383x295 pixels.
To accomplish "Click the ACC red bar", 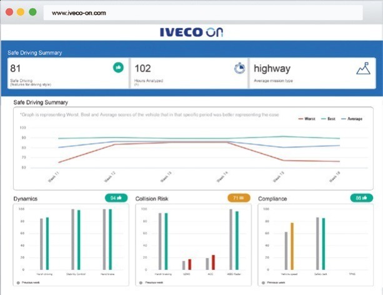I will 213,262.
